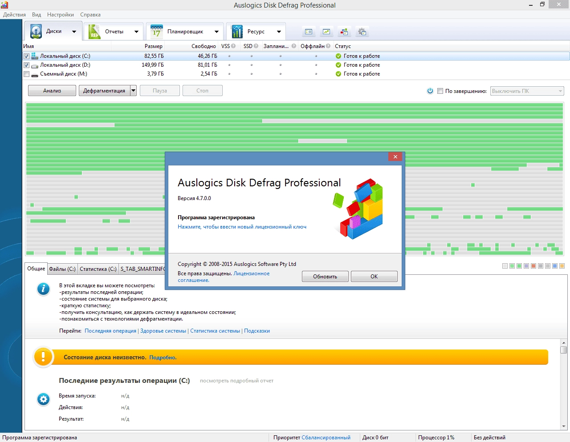Image resolution: width=570 pixels, height=442 pixels.
Task: Switch to the Файлы (C:) tab
Action: [62, 269]
